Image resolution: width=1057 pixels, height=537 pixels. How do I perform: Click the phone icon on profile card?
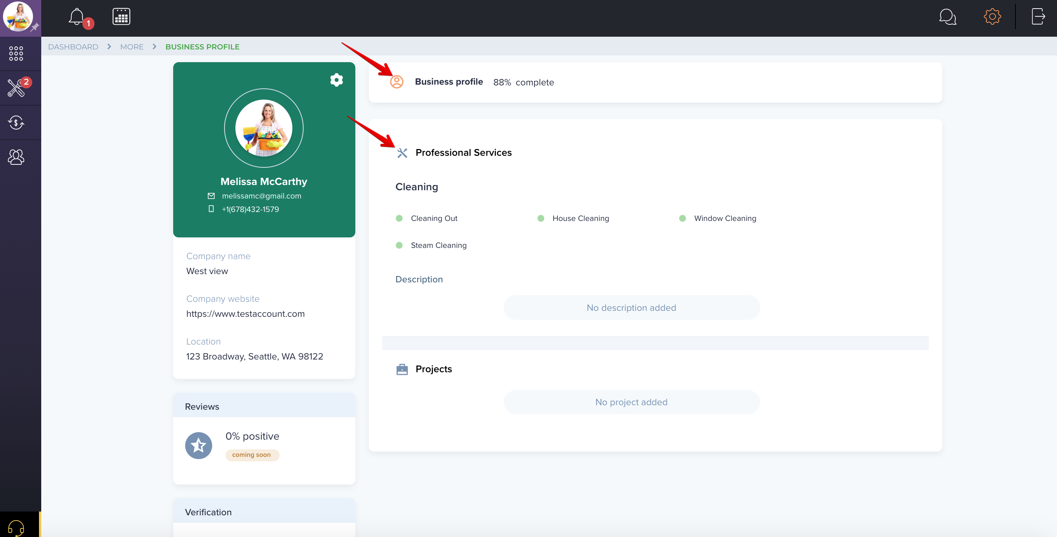coord(211,209)
